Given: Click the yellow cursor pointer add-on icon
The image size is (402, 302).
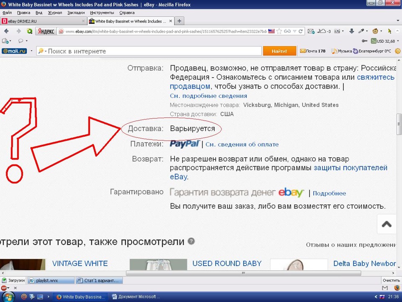Looking at the screenshot, I should [390, 31].
